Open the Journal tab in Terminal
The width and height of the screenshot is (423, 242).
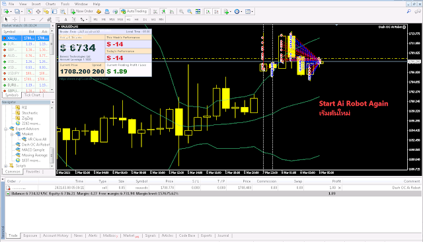point(223,235)
